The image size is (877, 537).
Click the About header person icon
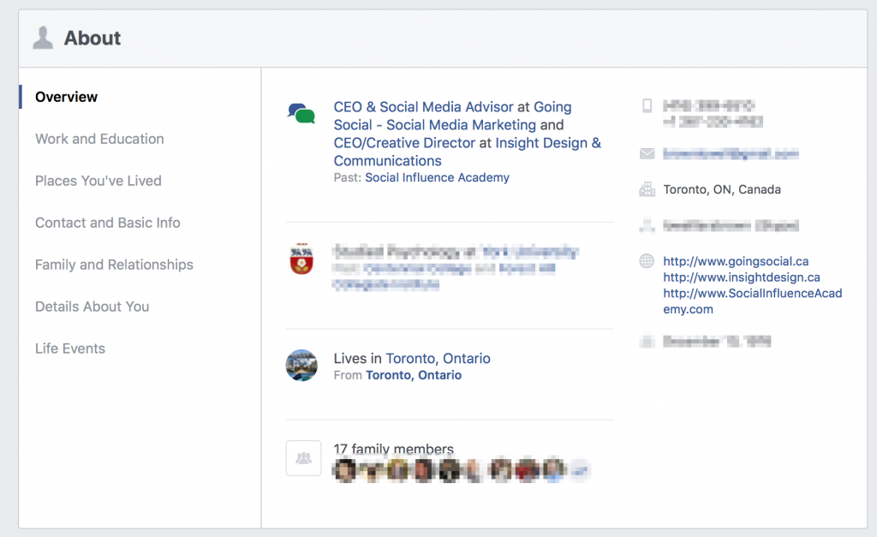[43, 38]
